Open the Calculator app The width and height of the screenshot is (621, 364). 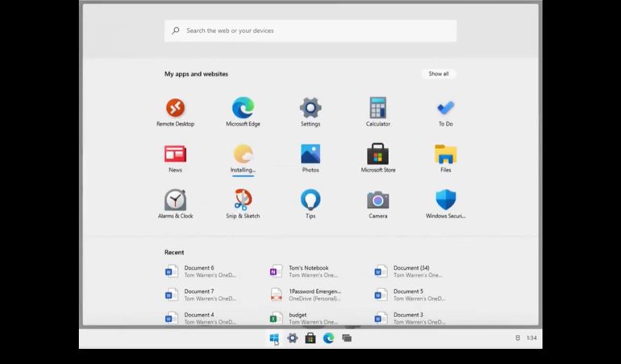point(377,108)
